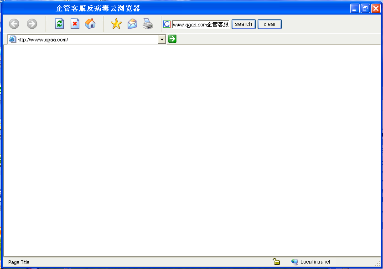383x269 pixels.
Task: Print the page with the printer icon
Action: pos(148,24)
